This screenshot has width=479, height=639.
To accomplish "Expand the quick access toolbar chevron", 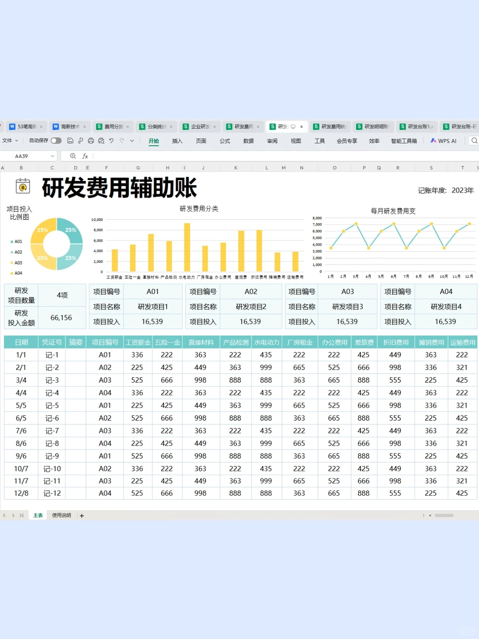I will click(x=132, y=141).
